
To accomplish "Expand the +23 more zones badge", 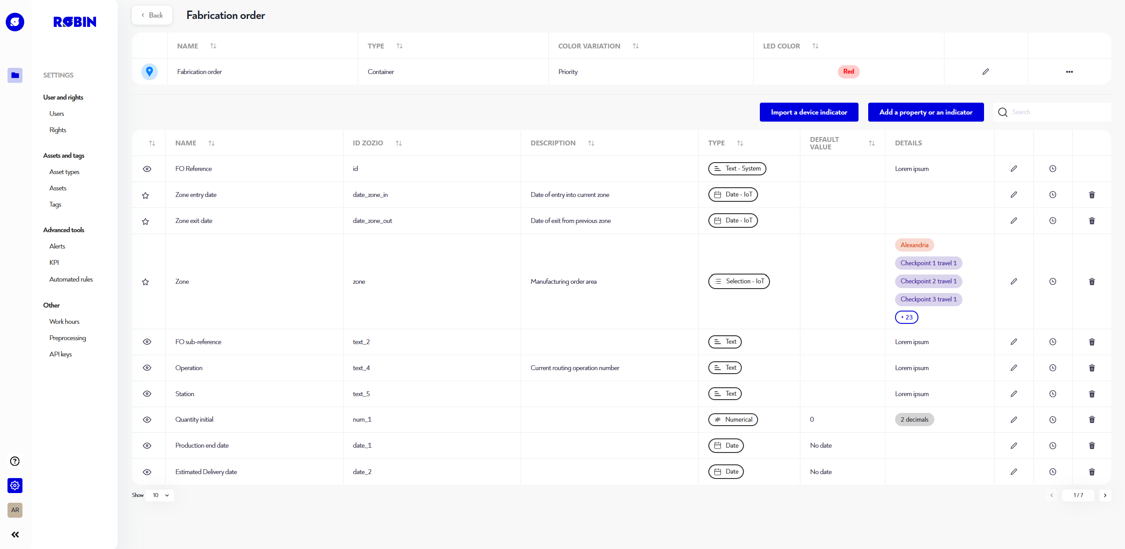I will pyautogui.click(x=907, y=317).
